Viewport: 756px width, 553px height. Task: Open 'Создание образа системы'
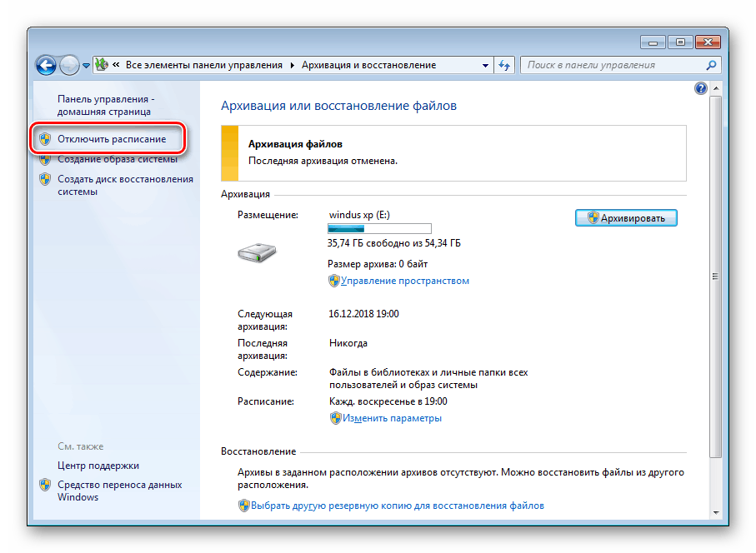coord(118,159)
